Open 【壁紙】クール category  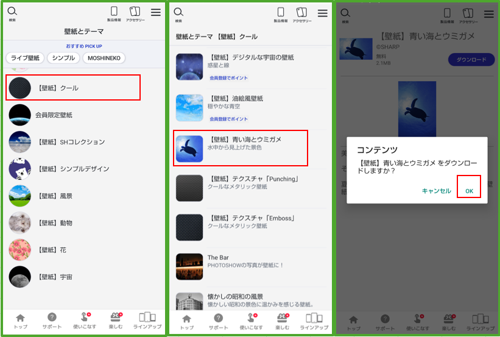[73, 88]
